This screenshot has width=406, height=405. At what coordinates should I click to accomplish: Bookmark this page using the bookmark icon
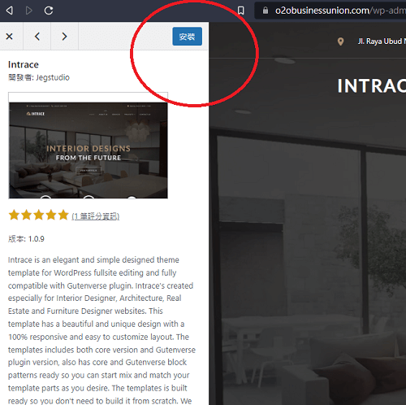[x=240, y=11]
